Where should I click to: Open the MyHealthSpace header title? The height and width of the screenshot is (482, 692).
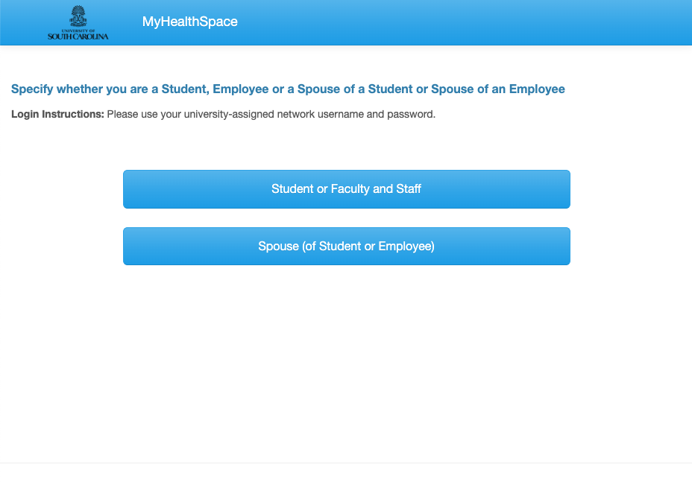pos(189,22)
